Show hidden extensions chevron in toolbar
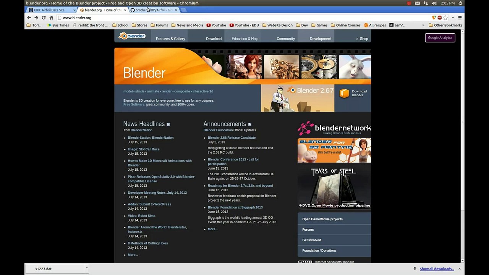 [x=453, y=18]
